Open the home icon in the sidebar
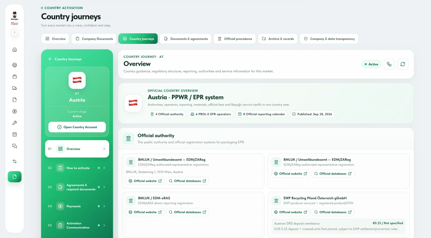The image size is (431, 238). [x=15, y=49]
